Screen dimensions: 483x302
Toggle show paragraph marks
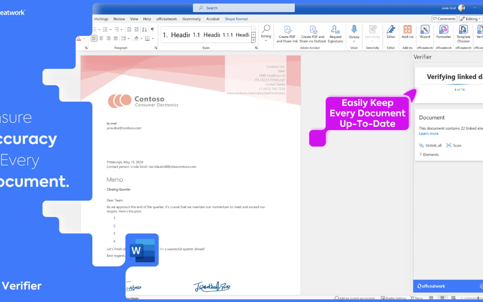[152, 29]
